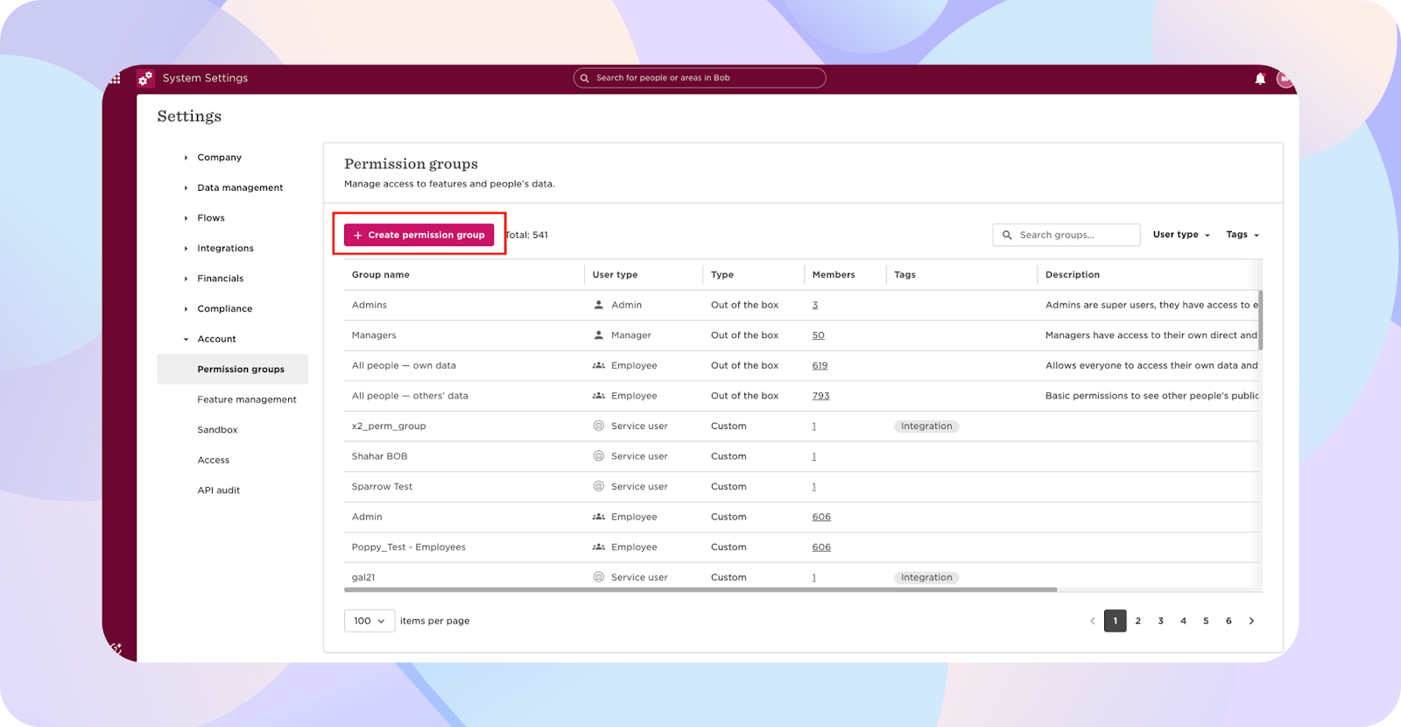Click the Integration tag on x2_perm_group row
The height and width of the screenshot is (727, 1401).
pyautogui.click(x=926, y=427)
